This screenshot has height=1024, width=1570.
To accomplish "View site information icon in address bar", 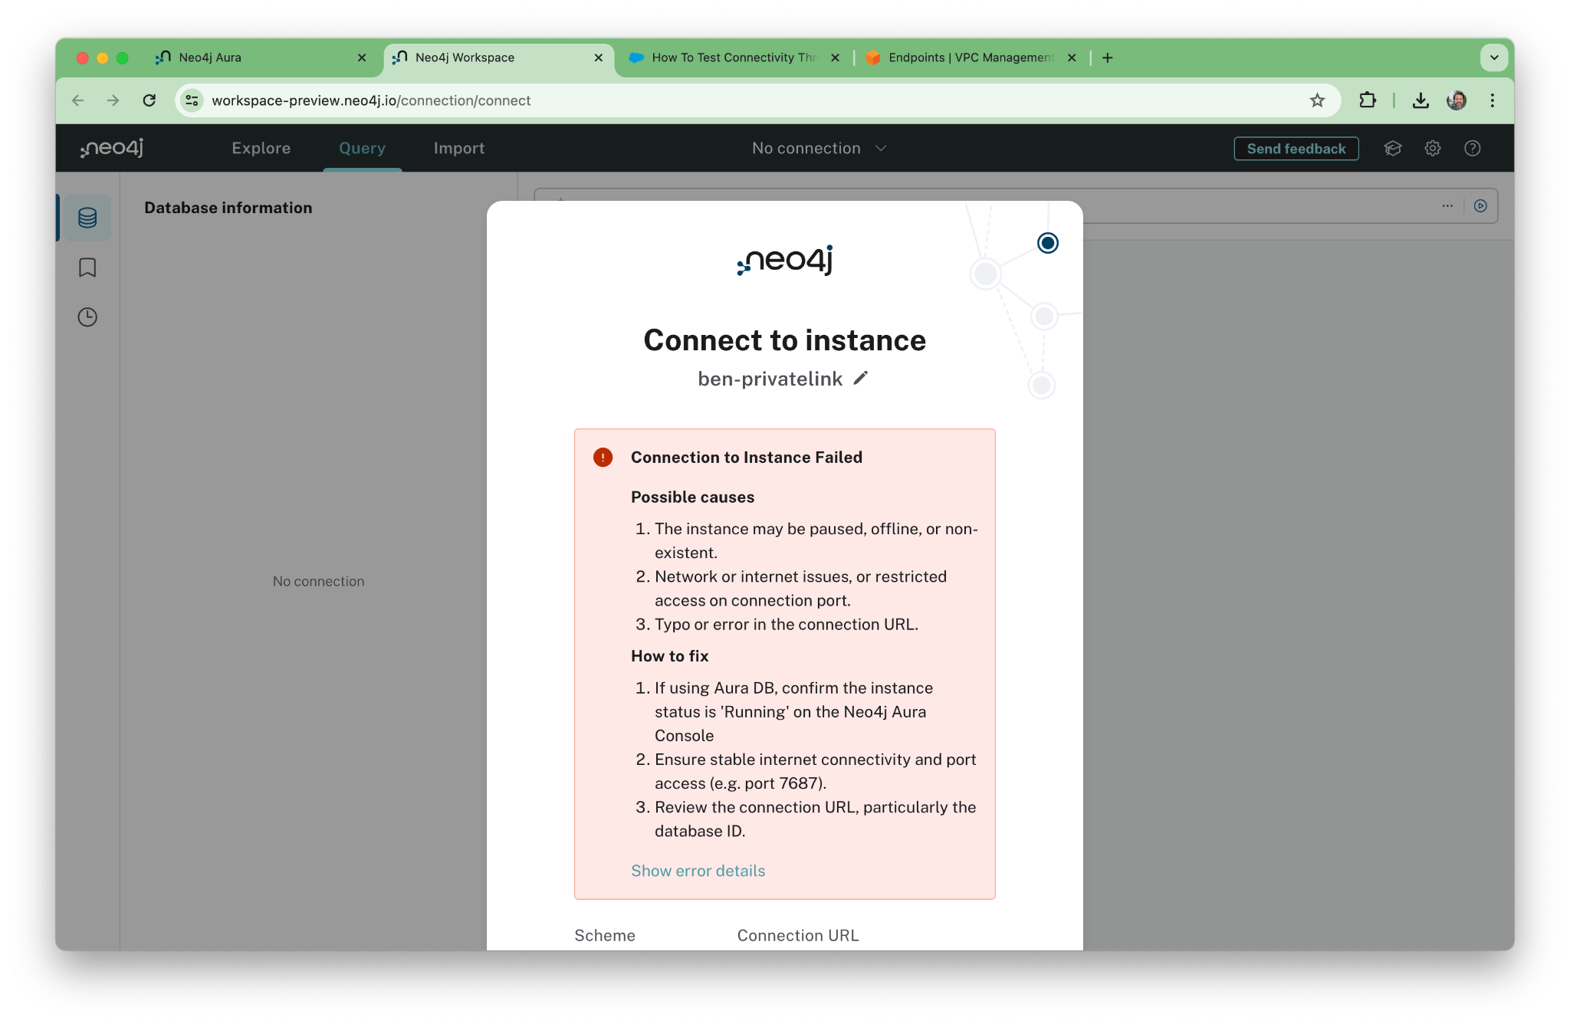I will coord(192,100).
